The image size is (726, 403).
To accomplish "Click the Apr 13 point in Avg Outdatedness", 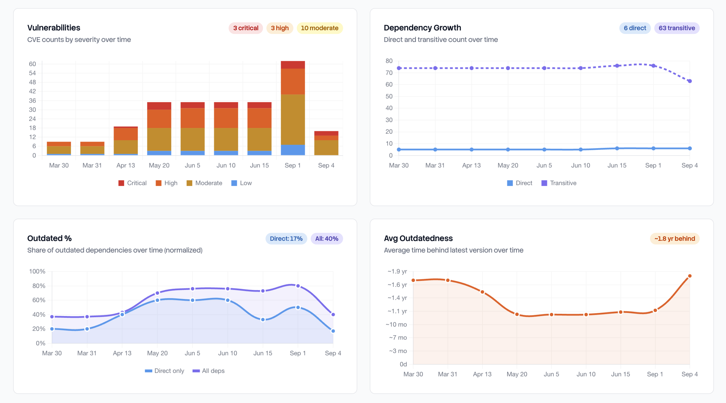I will [x=482, y=292].
